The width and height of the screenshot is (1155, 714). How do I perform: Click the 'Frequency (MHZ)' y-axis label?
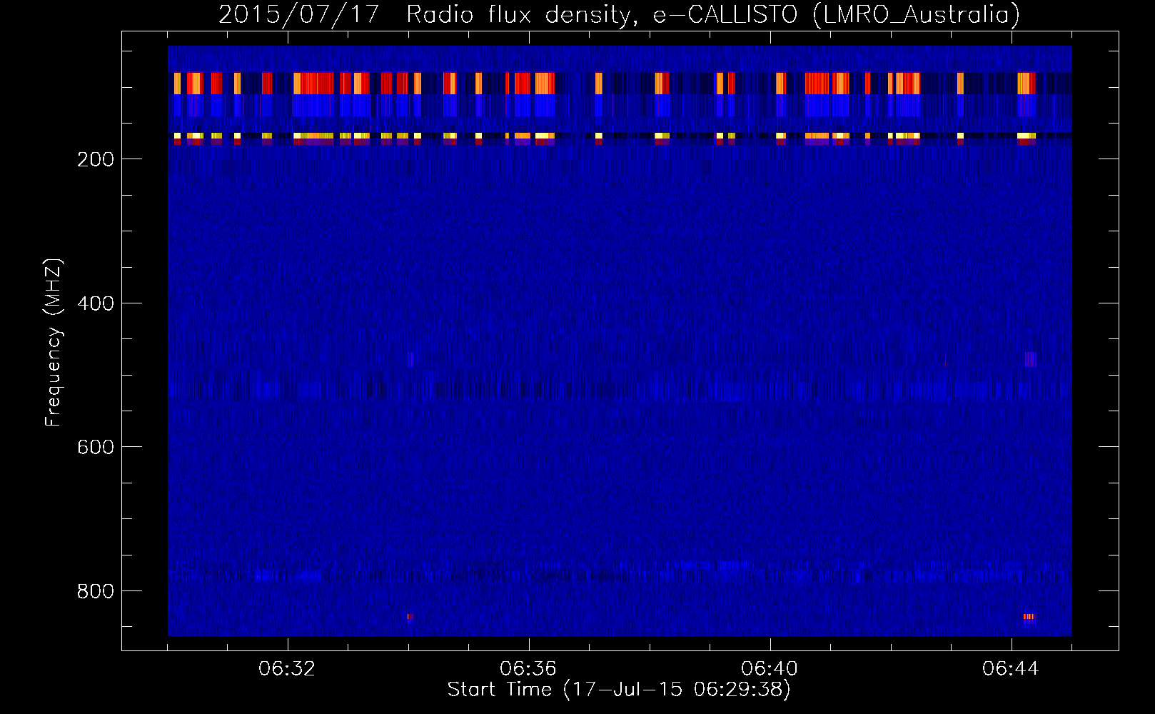[54, 343]
